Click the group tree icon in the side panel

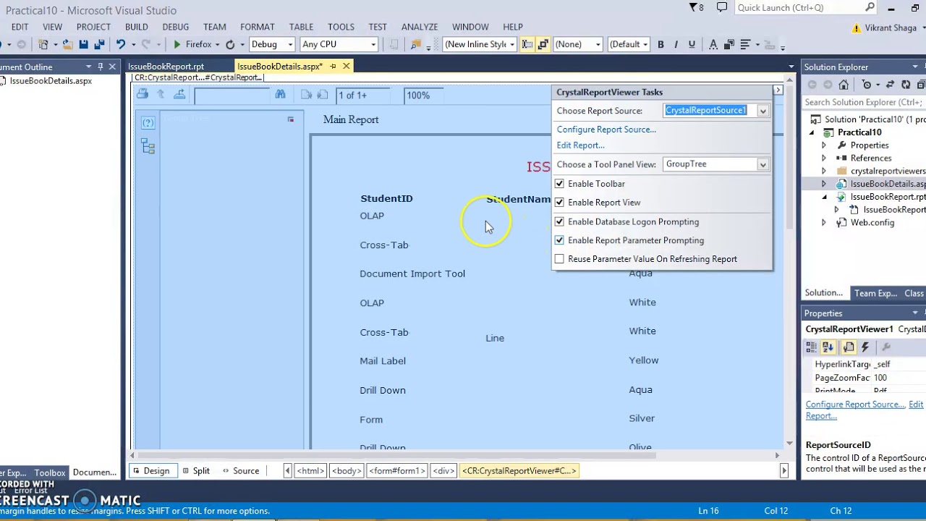(148, 147)
